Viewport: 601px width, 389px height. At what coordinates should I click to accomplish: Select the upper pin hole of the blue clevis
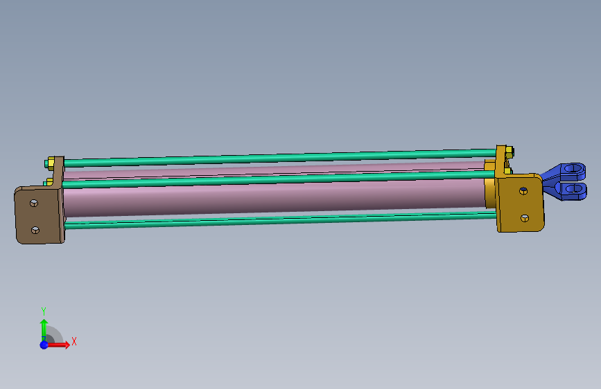point(573,168)
